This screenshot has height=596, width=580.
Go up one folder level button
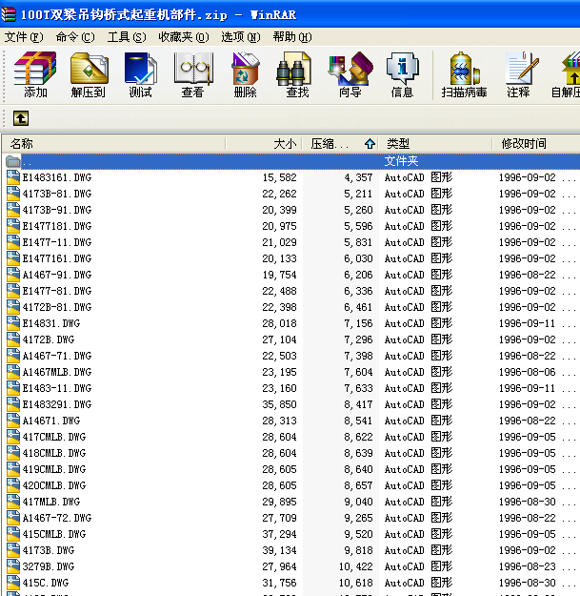pyautogui.click(x=21, y=118)
